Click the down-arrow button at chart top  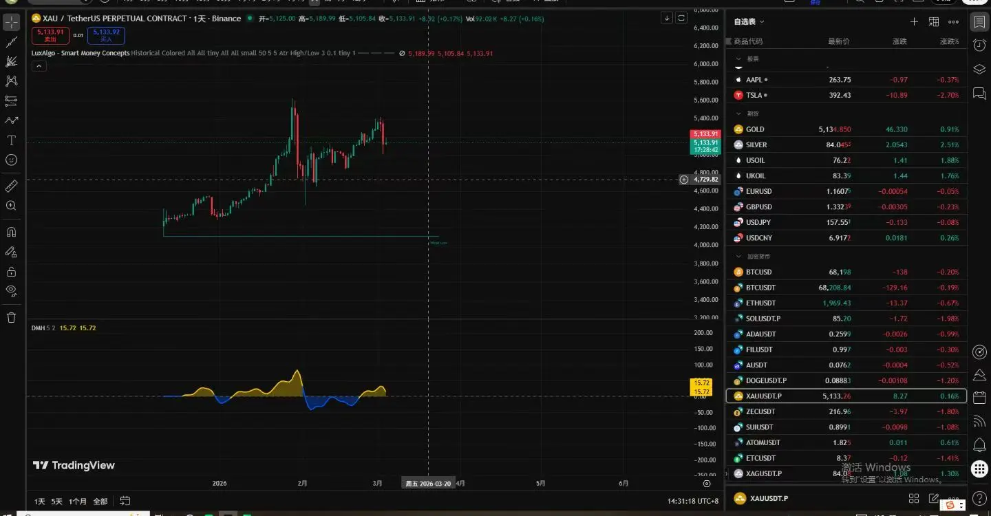coord(667,19)
